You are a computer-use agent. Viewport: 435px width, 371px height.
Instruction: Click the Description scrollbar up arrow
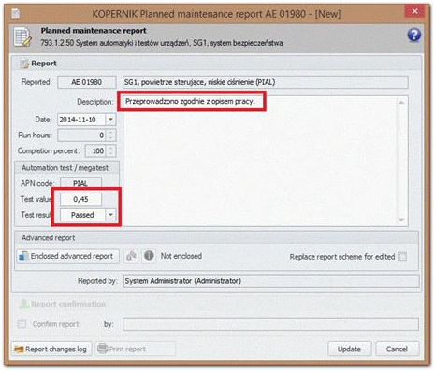(401, 103)
